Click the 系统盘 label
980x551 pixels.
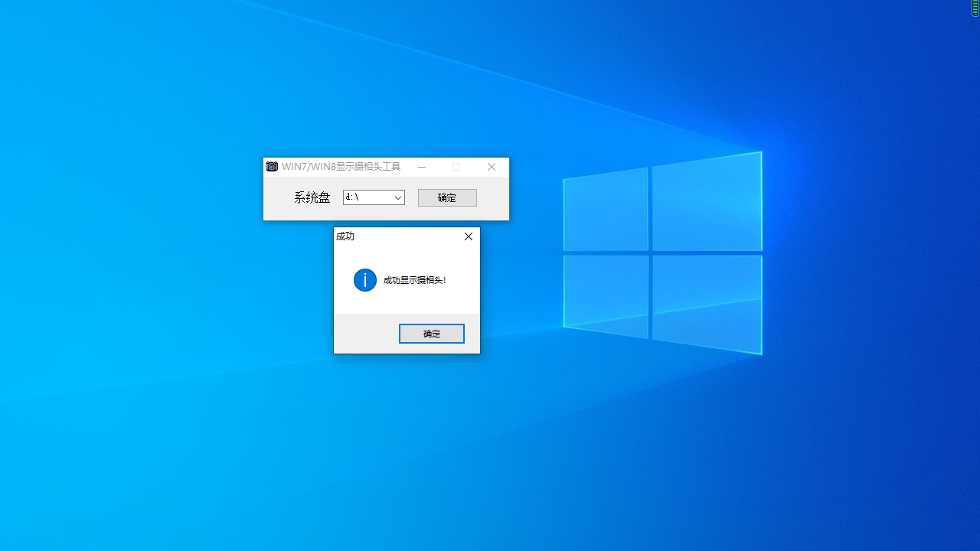pyautogui.click(x=312, y=197)
